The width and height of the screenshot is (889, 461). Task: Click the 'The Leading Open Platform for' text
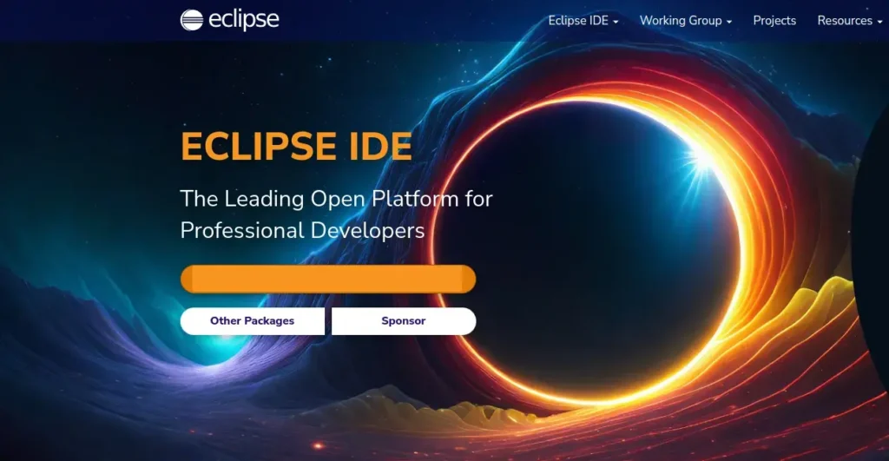tap(336, 199)
